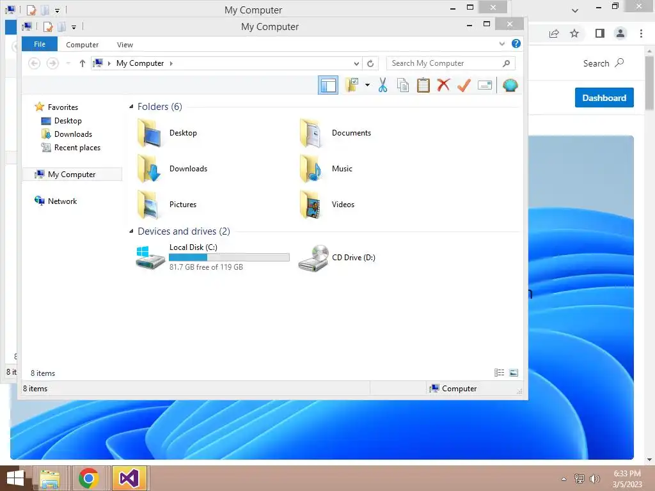Open the Chrome side panel icon

pos(600,33)
